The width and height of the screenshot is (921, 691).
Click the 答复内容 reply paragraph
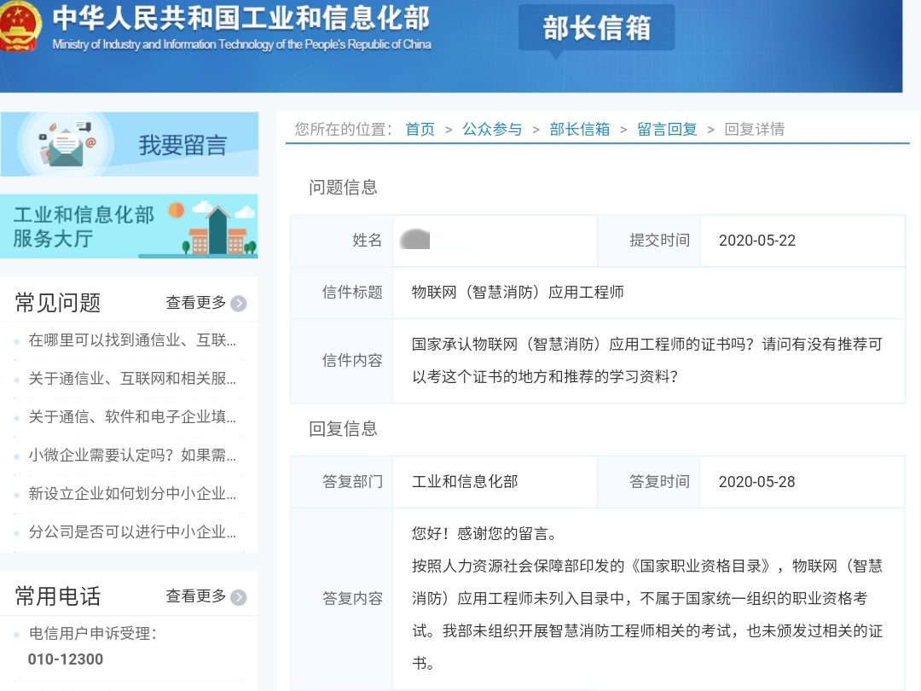point(647,599)
